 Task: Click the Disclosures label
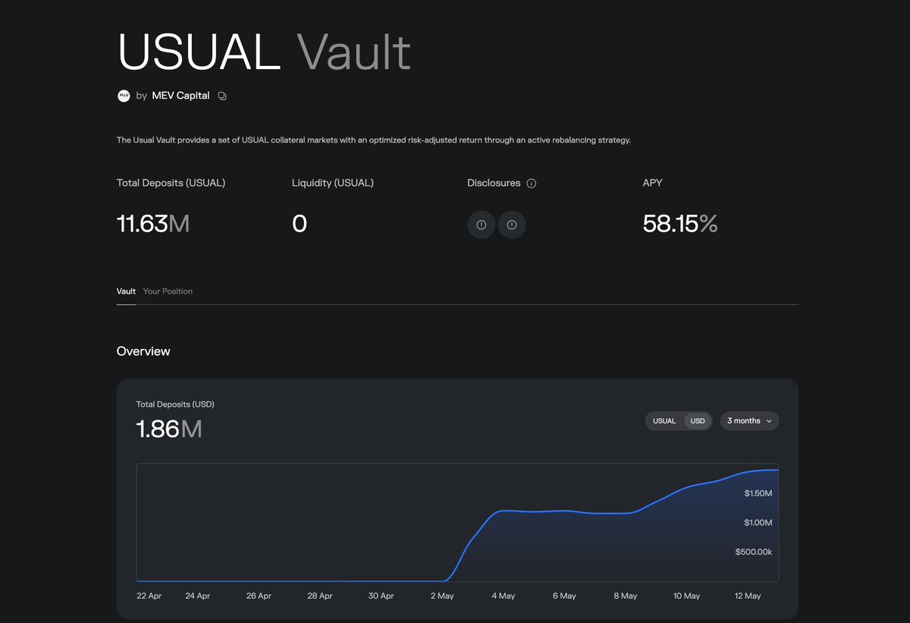coord(494,183)
